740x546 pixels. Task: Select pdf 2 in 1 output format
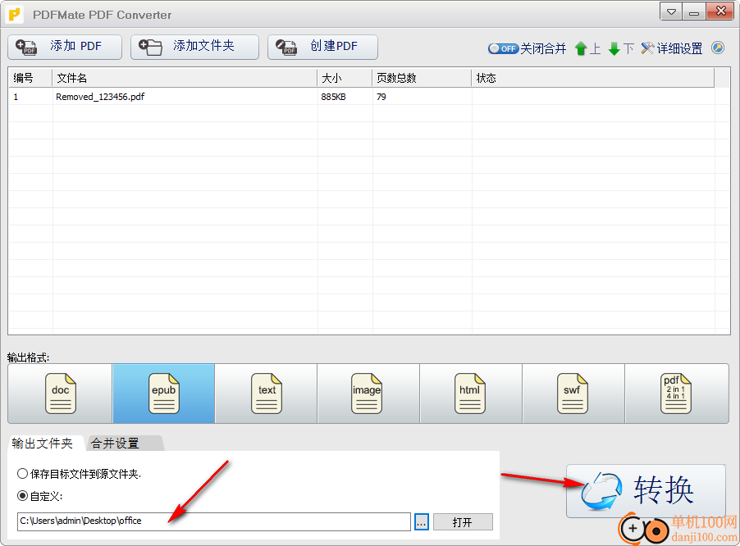pyautogui.click(x=677, y=394)
